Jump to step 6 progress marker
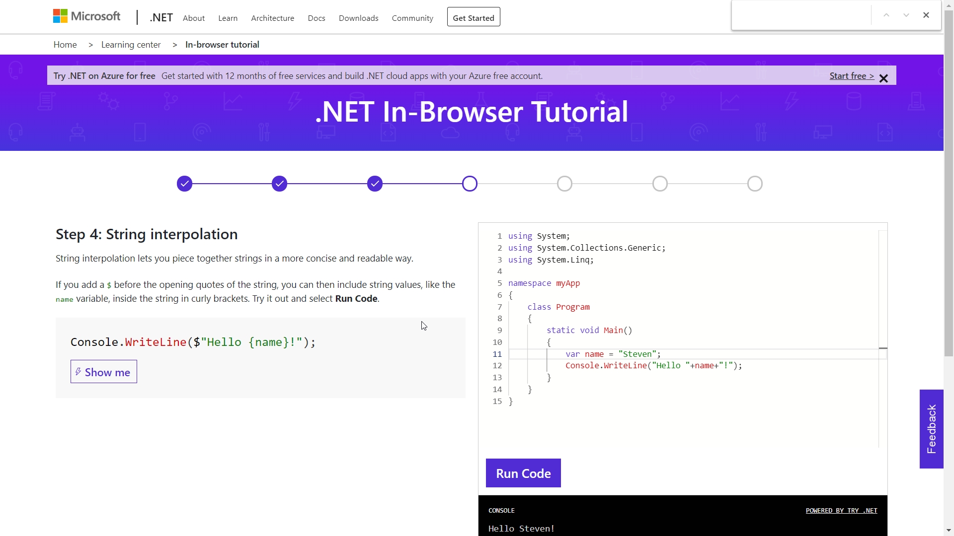The width and height of the screenshot is (954, 536). coord(660,184)
